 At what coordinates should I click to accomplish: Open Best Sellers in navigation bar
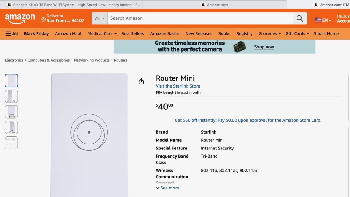132,34
